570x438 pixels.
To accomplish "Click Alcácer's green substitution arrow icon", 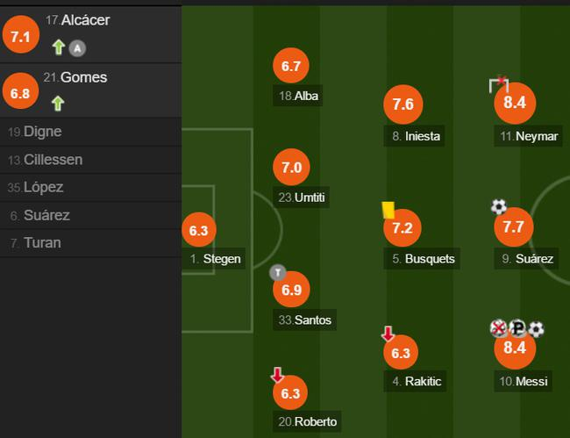I will coord(59,47).
